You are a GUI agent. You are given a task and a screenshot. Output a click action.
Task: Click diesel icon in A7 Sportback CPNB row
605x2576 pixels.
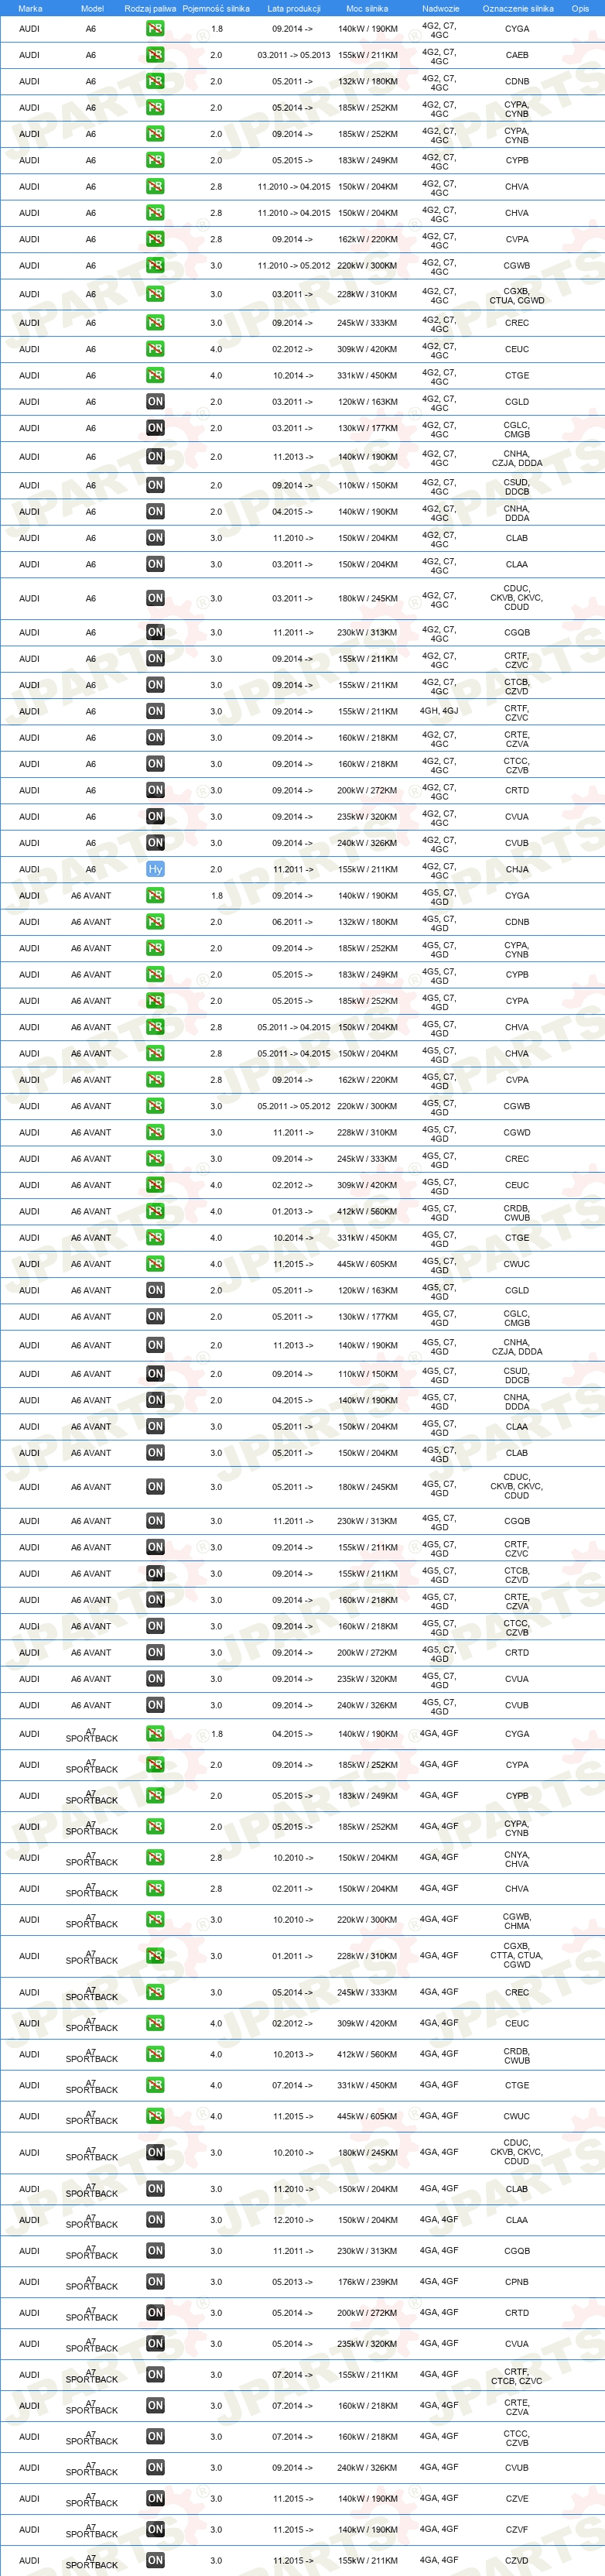point(155,2281)
